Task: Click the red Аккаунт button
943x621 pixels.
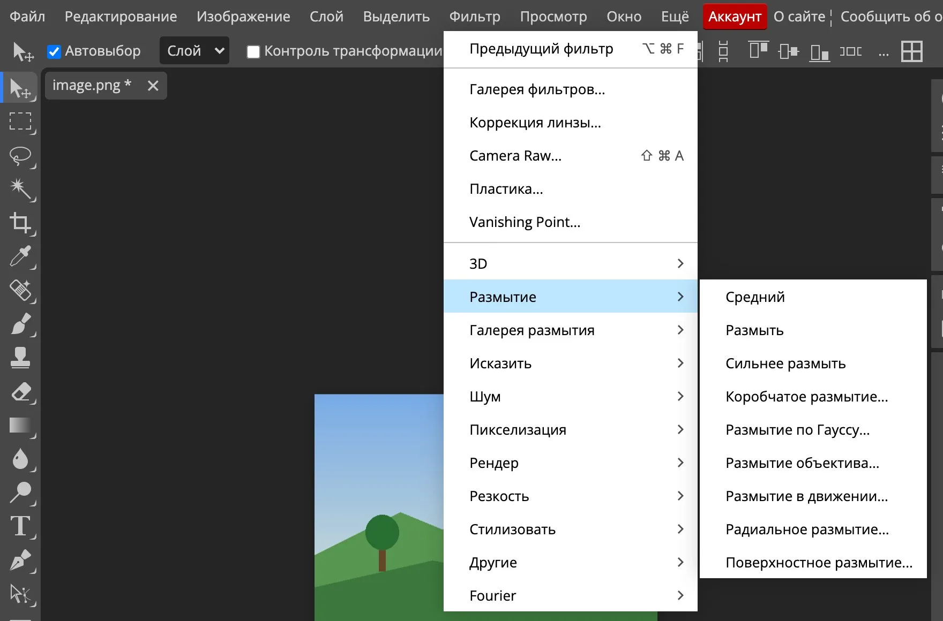Action: [x=735, y=17]
